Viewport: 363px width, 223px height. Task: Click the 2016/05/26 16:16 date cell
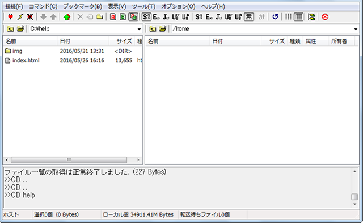click(x=82, y=61)
